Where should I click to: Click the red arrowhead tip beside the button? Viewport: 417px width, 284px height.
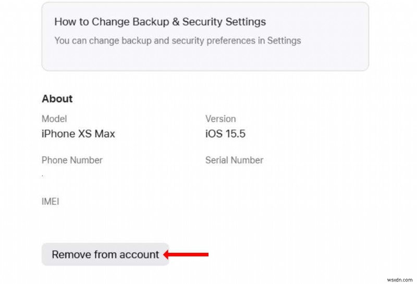165,254
